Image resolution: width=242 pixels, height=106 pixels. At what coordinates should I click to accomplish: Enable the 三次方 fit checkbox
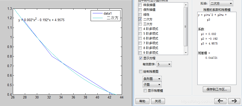click(x=140, y=24)
